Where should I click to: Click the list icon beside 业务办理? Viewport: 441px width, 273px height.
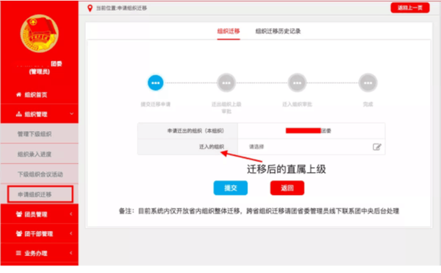pyautogui.click(x=18, y=253)
